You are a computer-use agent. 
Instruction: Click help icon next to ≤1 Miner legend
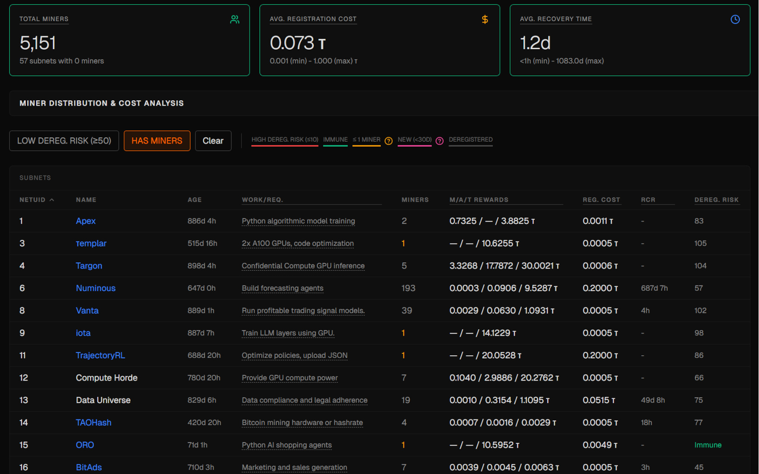point(389,141)
